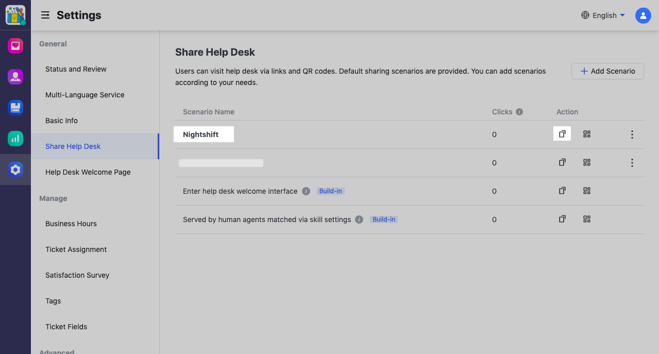Viewport: 659px width, 354px height.
Task: Click info icon beside skill settings scenario
Action: pos(360,220)
